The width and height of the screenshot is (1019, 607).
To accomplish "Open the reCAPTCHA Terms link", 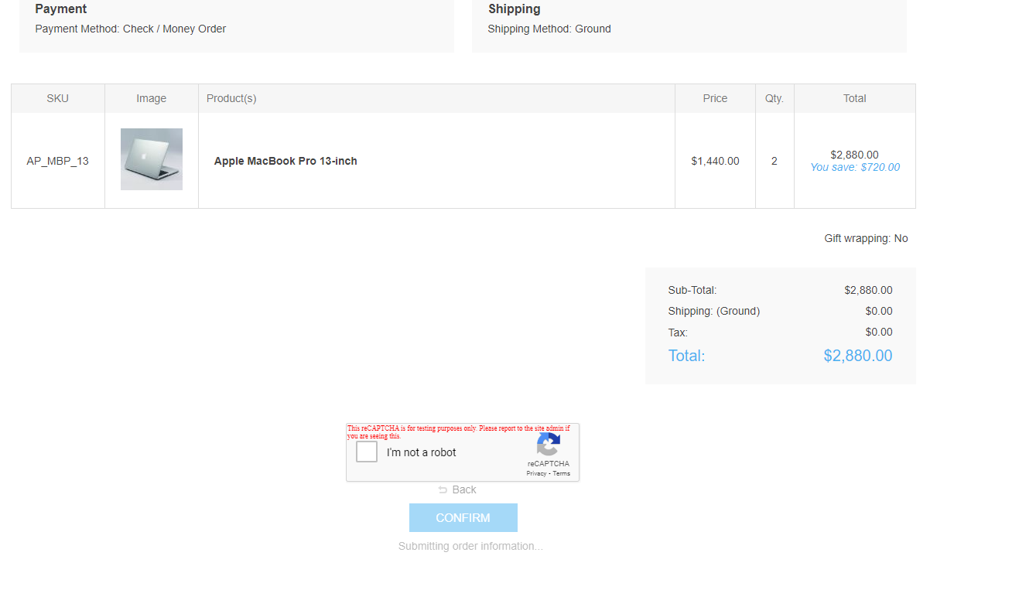I will click(561, 473).
